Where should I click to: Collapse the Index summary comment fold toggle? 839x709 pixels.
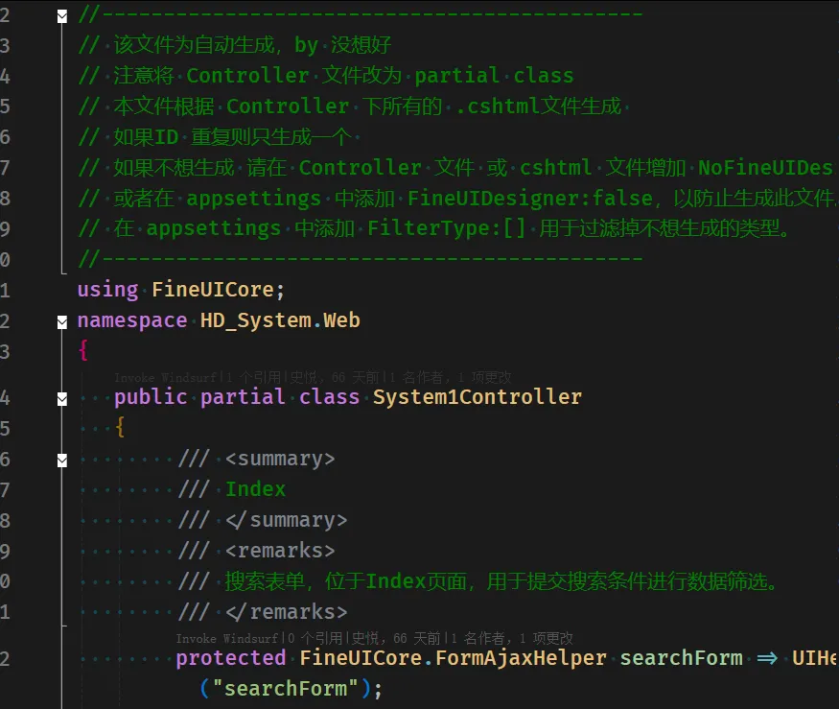coord(62,460)
